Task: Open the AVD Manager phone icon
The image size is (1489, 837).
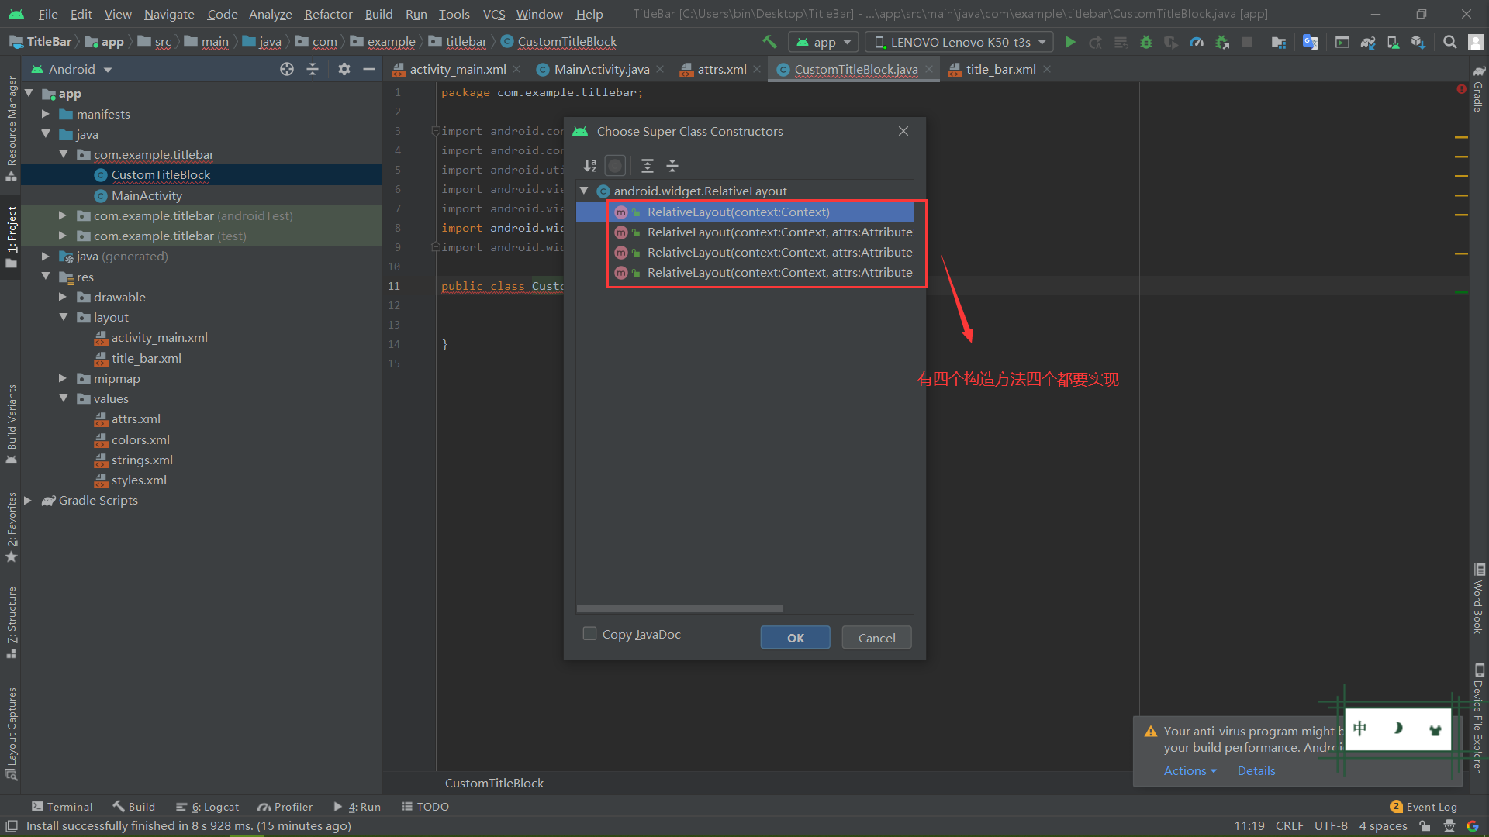Action: (x=1393, y=42)
